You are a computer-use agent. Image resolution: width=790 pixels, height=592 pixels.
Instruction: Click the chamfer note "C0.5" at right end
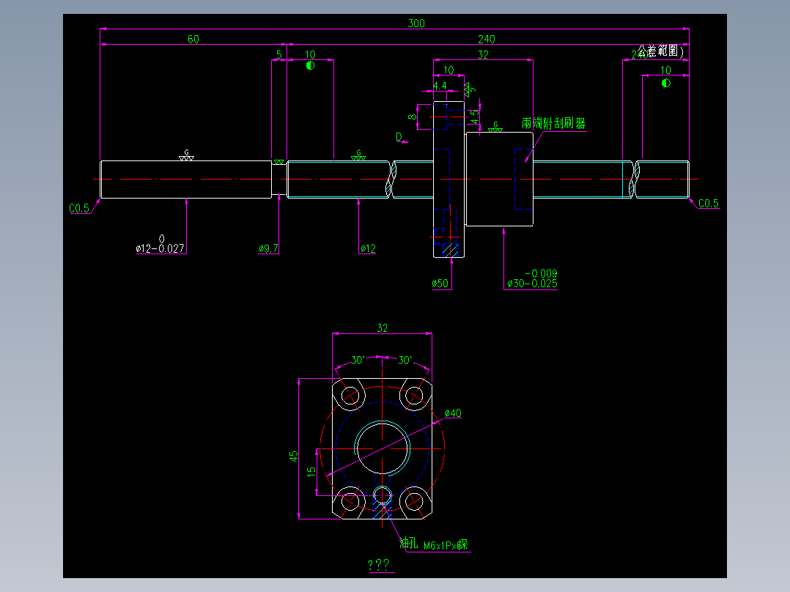(x=708, y=203)
